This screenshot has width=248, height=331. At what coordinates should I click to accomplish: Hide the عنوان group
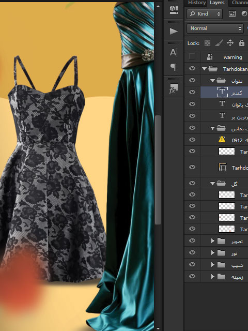pos(192,80)
